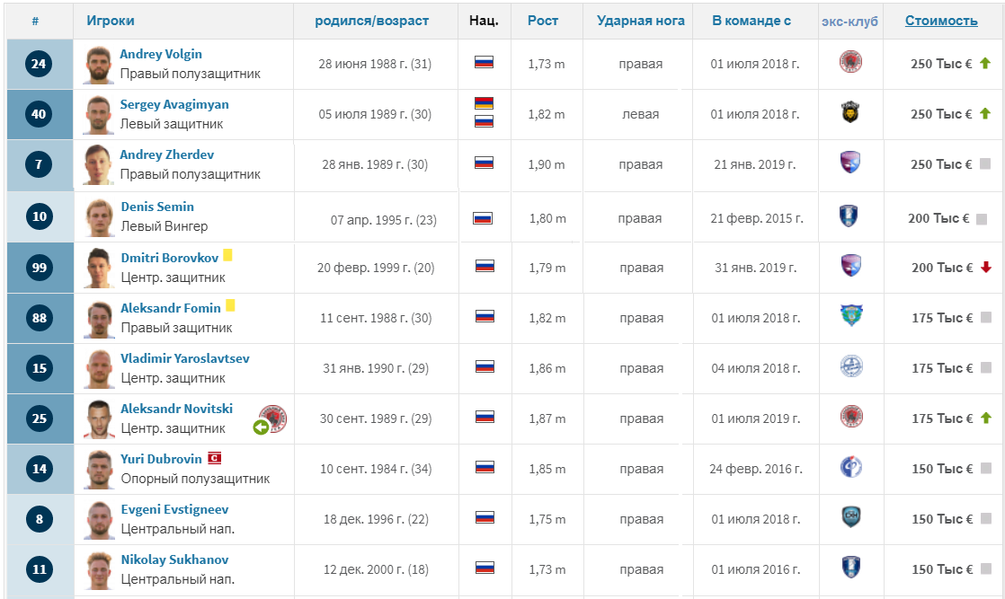
Task: Click the loan club crest beside Aleksandr Novitski
Action: pyautogui.click(x=272, y=418)
